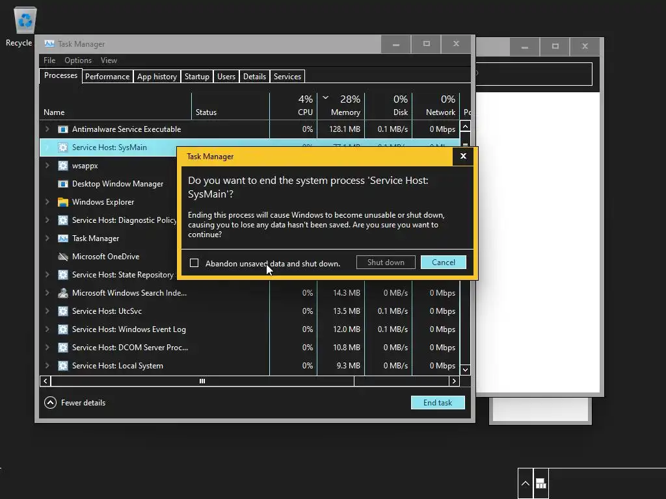666x499 pixels.
Task: Expand the Windows Explorer process group
Action: point(47,202)
